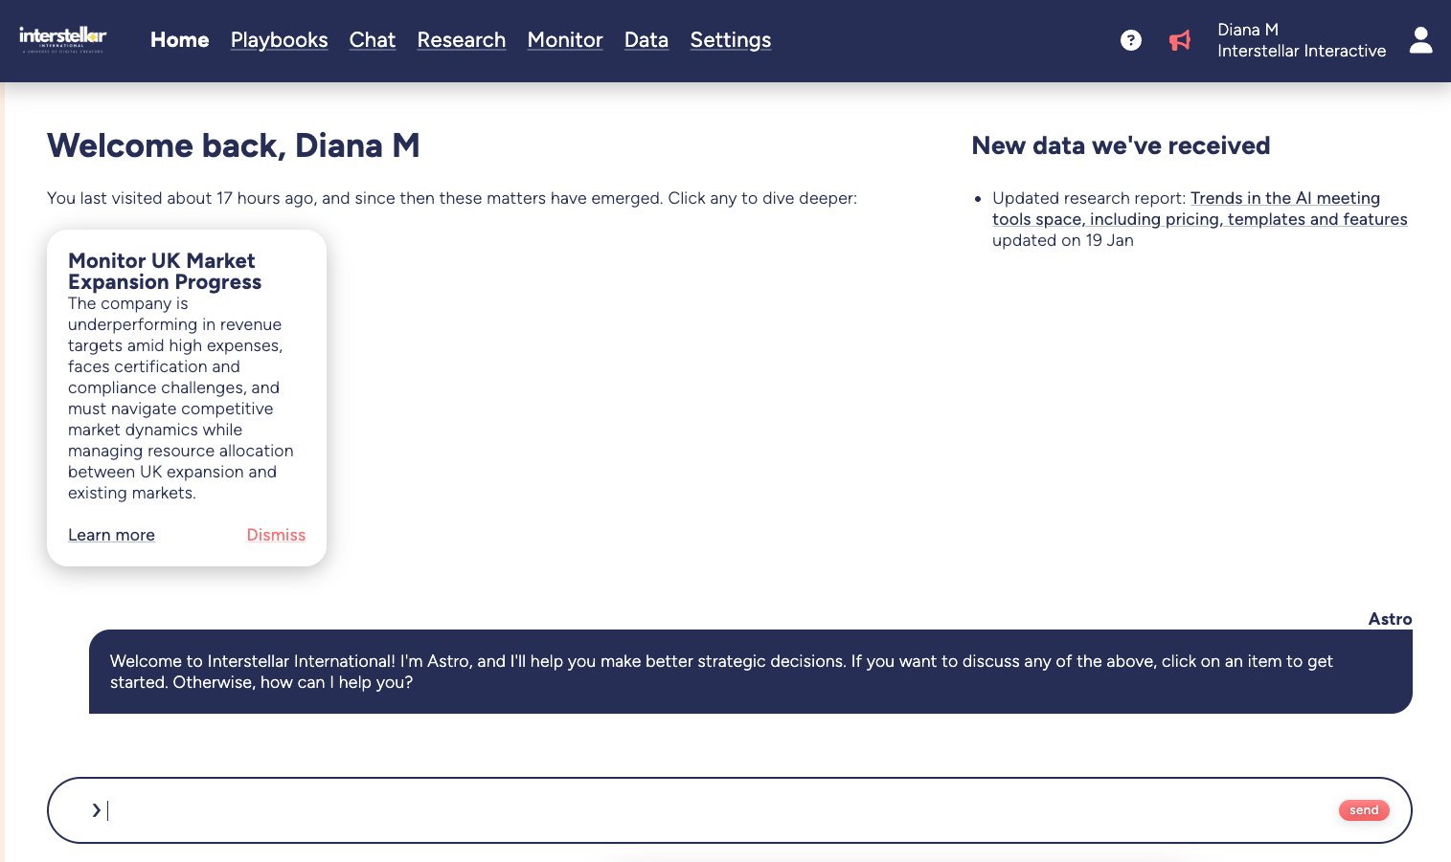Open the Trends in AI meeting tools report
Viewport: 1451px width, 862px height.
click(x=1199, y=208)
